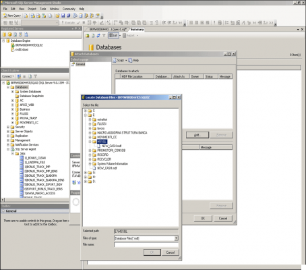Select the SQL Server Agent node
306x270 pixels.
[26, 149]
